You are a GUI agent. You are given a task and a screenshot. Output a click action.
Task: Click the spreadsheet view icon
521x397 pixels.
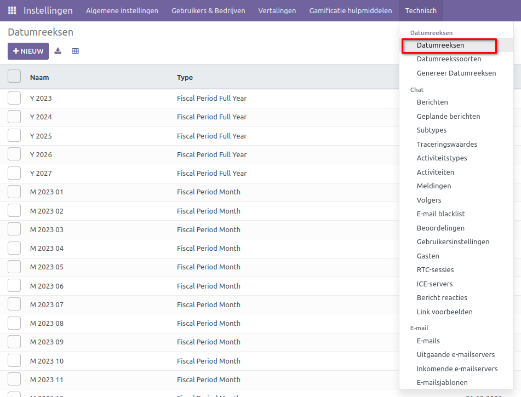click(76, 51)
